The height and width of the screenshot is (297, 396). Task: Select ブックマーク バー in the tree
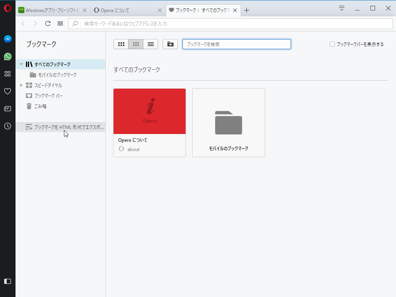coord(60,96)
